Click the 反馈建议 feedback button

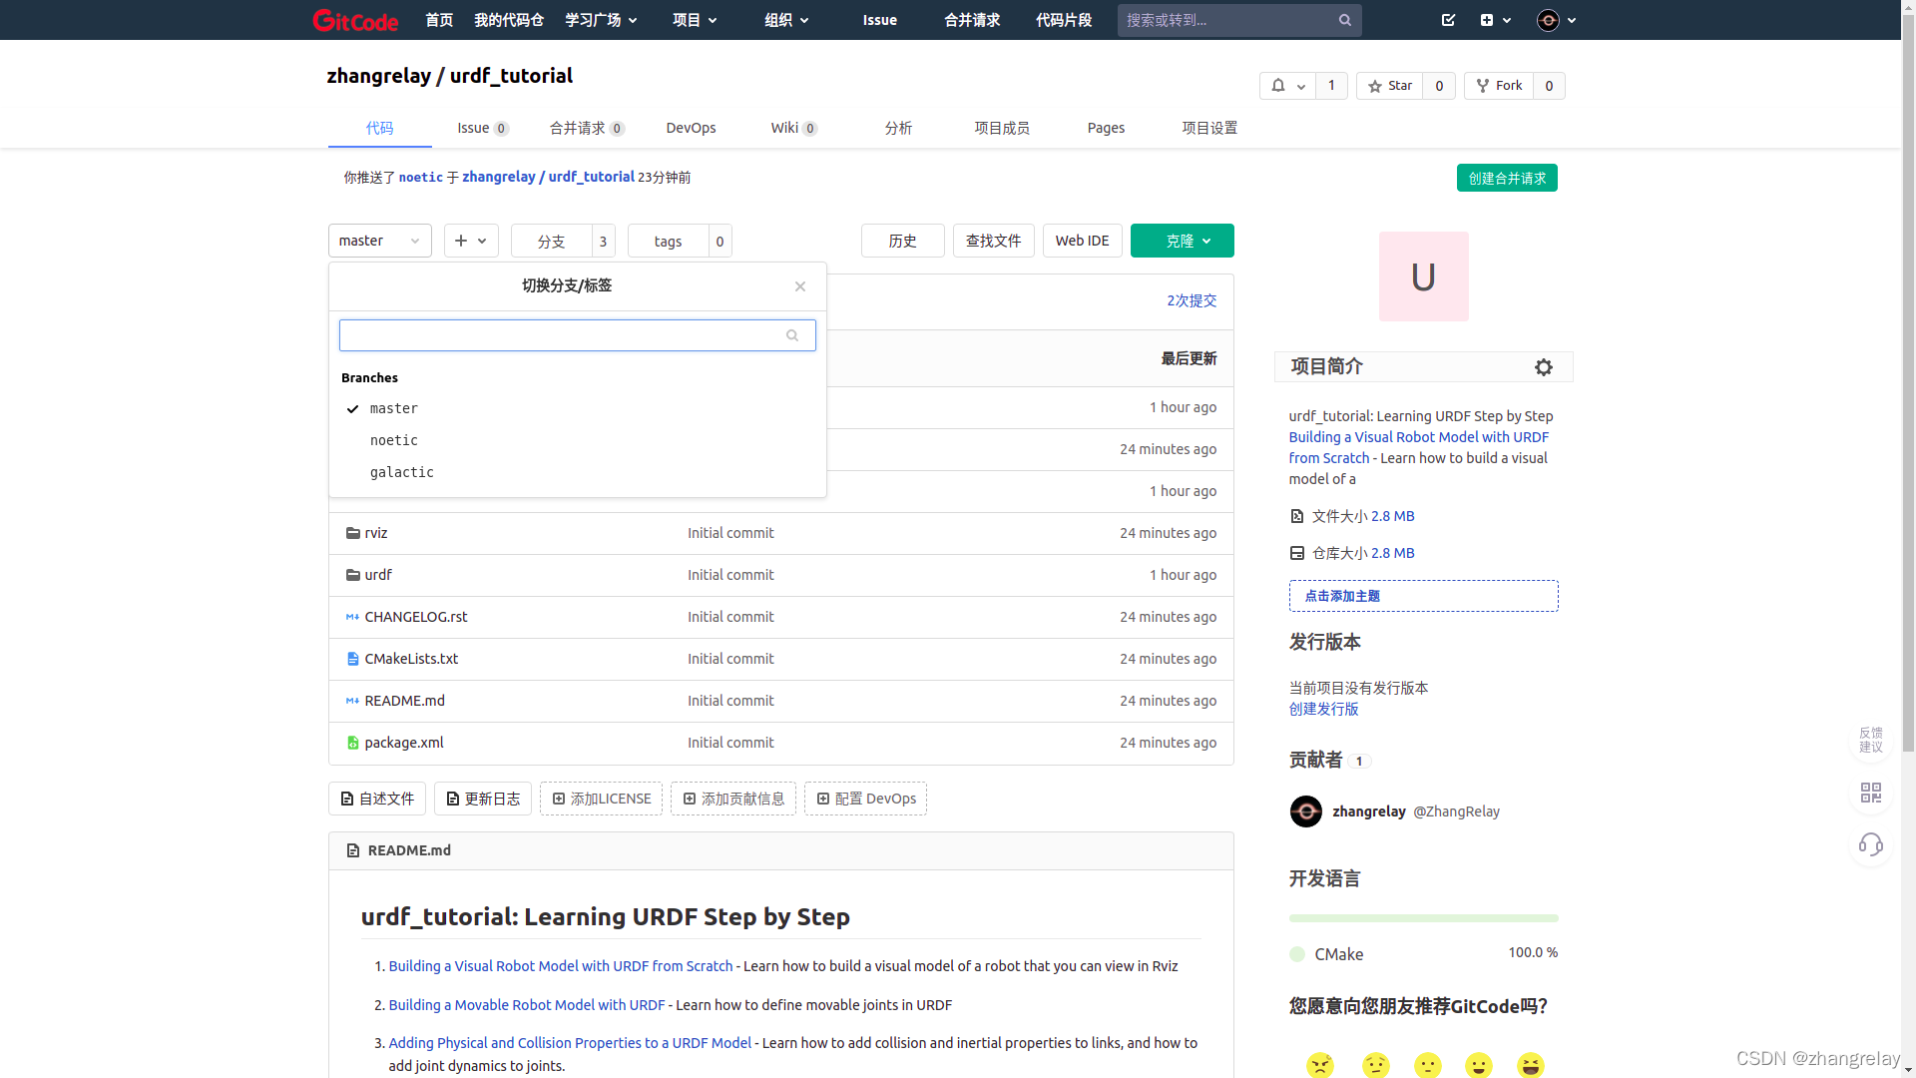1870,740
